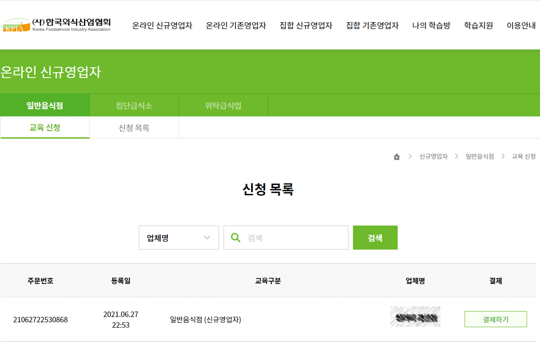The width and height of the screenshot is (540, 345).
Task: Switch to the 위탁급식업 tab
Action: (223, 105)
